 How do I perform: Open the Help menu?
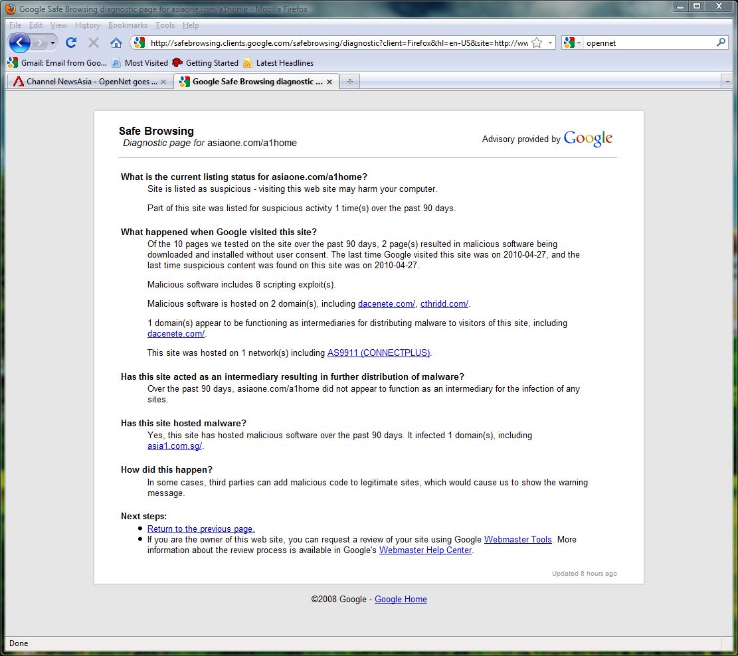click(x=191, y=25)
